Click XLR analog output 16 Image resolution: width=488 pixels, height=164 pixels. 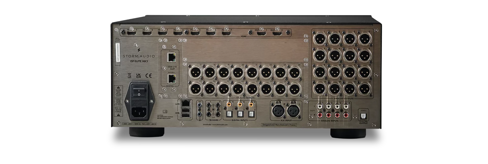click(365, 89)
